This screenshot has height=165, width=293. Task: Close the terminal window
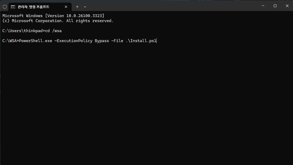tap(287, 6)
